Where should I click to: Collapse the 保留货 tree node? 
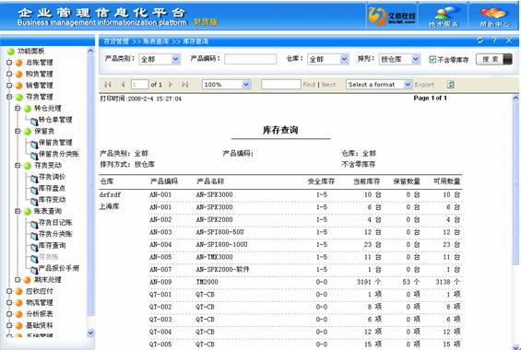(18, 131)
